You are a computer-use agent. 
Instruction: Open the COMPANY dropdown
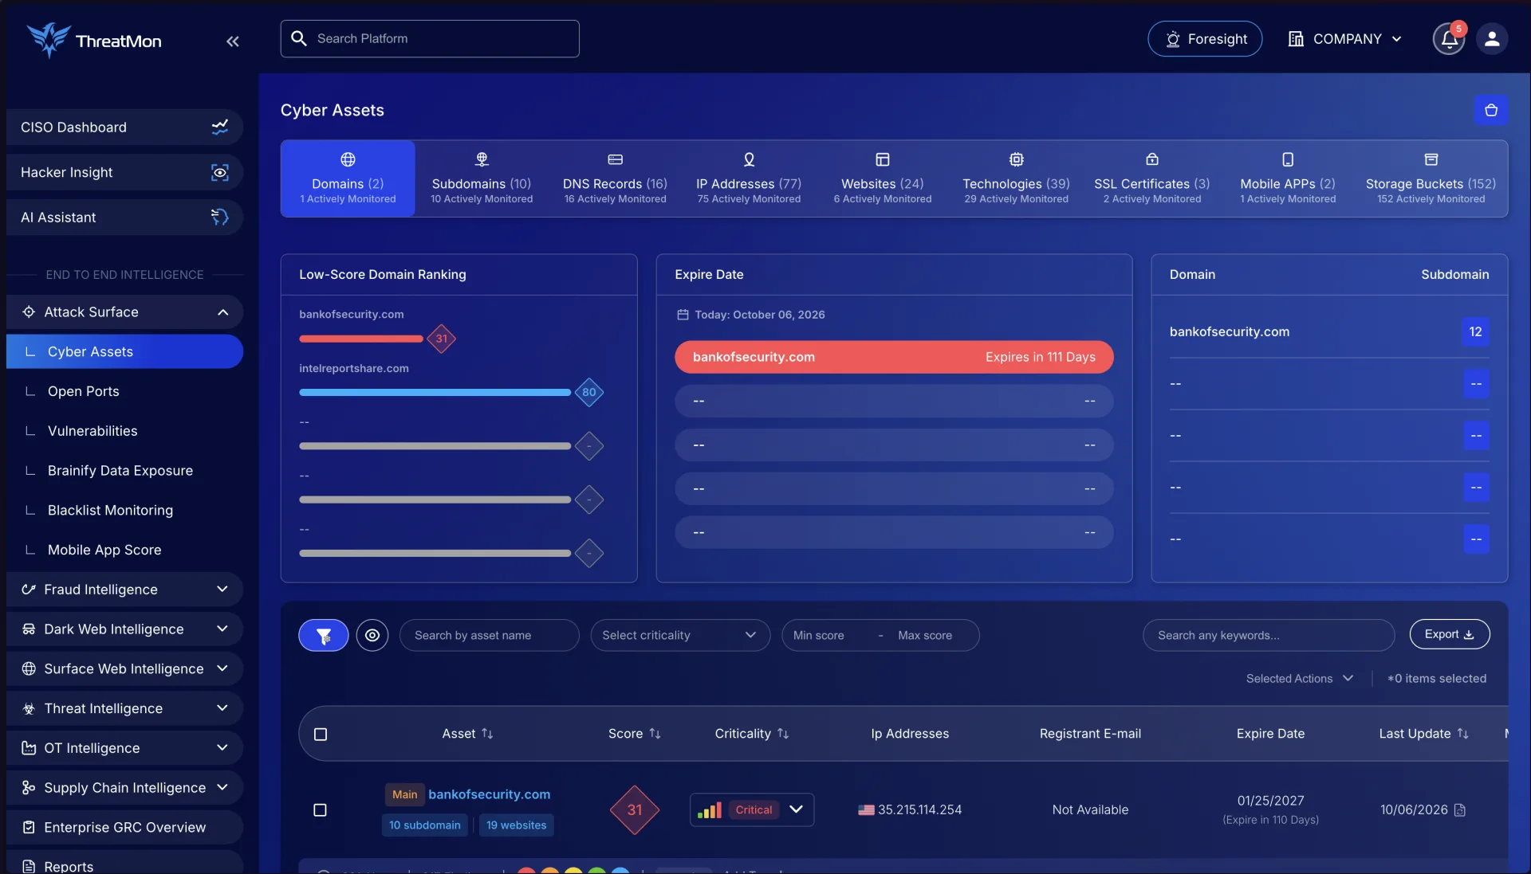1344,39
